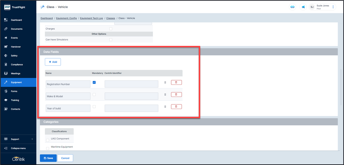Click the Training graduation cap icon
Viewport: 344px width, 165px height.
point(6,100)
